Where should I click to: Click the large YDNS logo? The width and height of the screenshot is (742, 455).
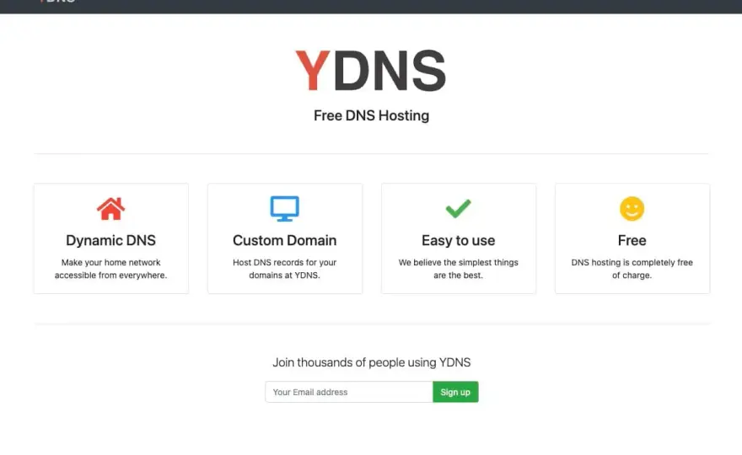pos(370,71)
